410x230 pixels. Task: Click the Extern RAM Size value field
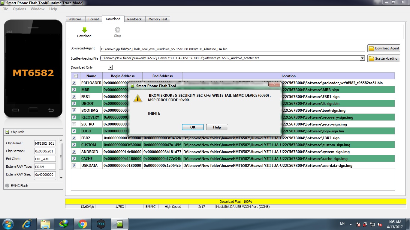[x=45, y=175]
